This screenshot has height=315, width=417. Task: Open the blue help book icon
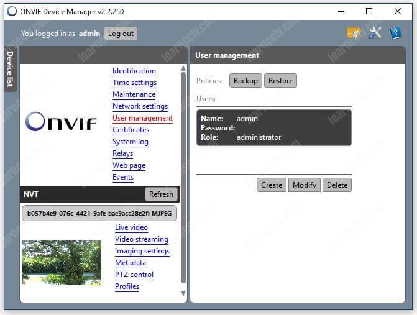tap(396, 33)
